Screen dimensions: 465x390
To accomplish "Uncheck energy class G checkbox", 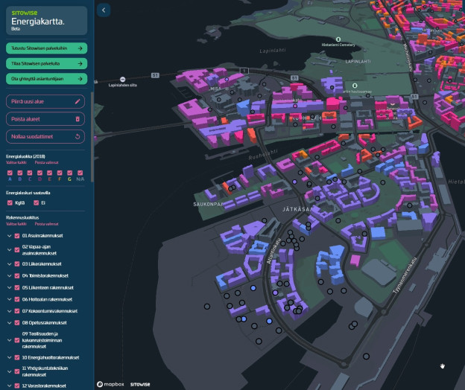I will [70, 173].
